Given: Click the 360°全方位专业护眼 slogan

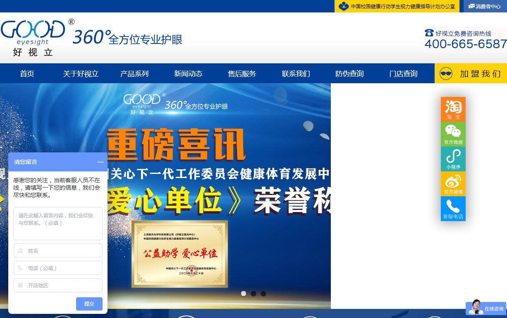Looking at the screenshot, I should (x=127, y=37).
